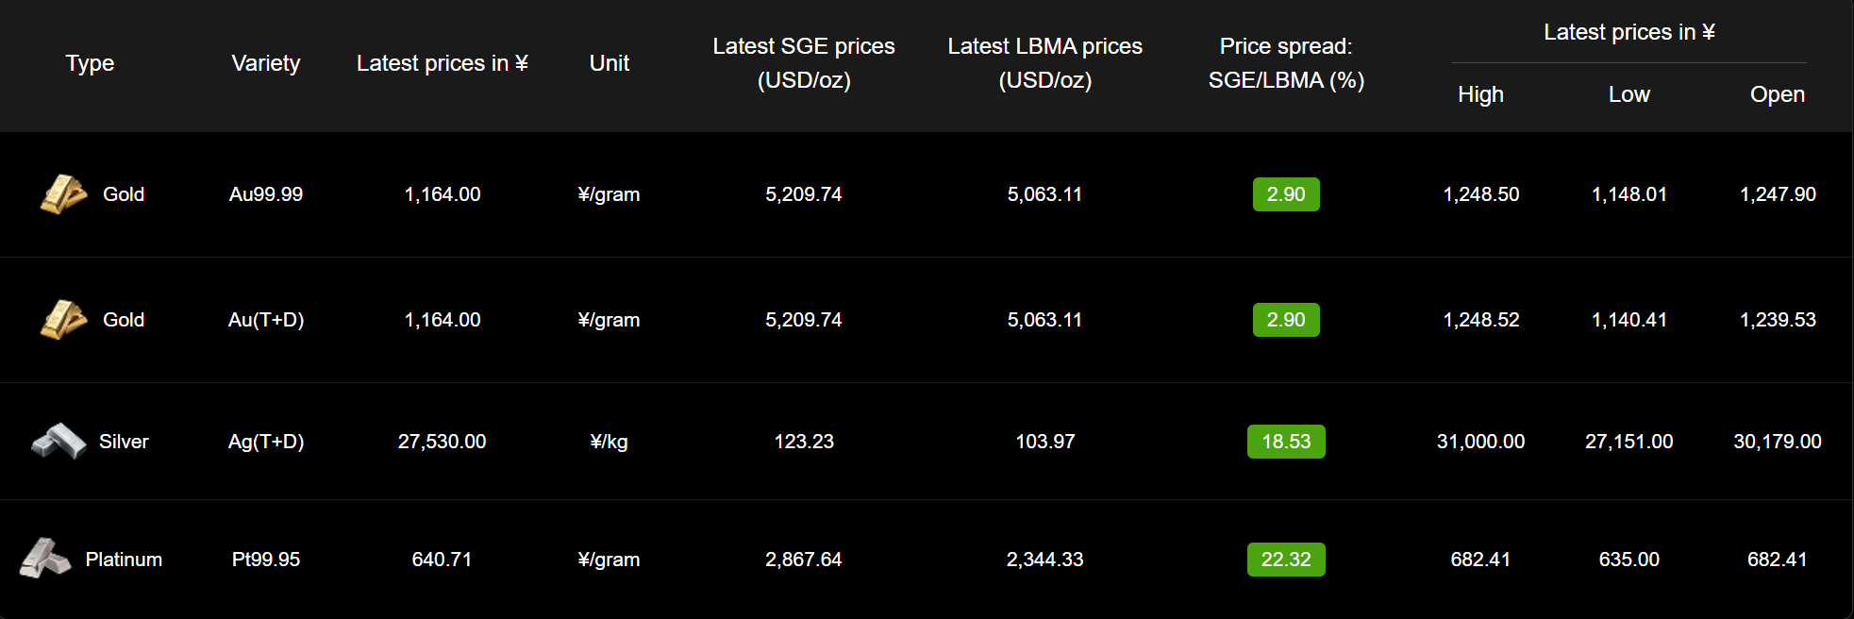
Task: Click the platinum bars icon
Action: click(45, 559)
